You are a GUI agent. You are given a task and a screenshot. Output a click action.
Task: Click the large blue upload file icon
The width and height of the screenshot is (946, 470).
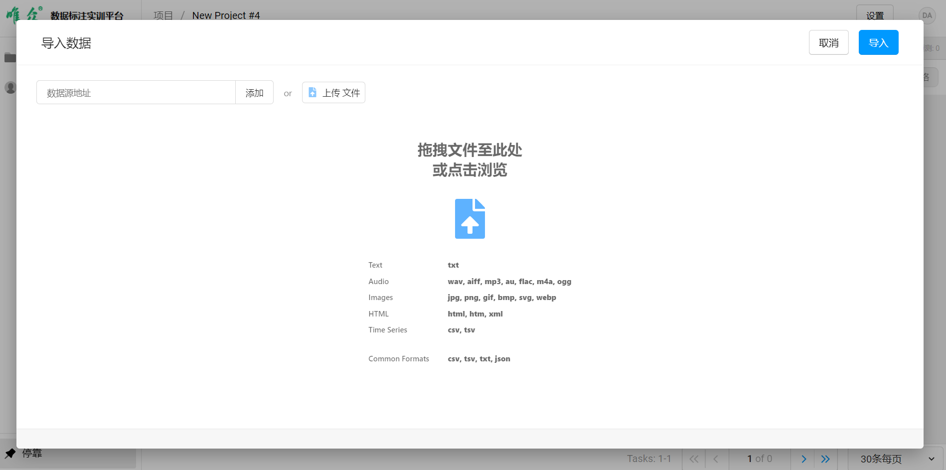pyautogui.click(x=470, y=219)
